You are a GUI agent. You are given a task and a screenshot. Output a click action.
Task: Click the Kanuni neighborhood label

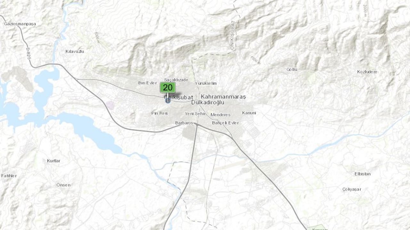(249, 113)
